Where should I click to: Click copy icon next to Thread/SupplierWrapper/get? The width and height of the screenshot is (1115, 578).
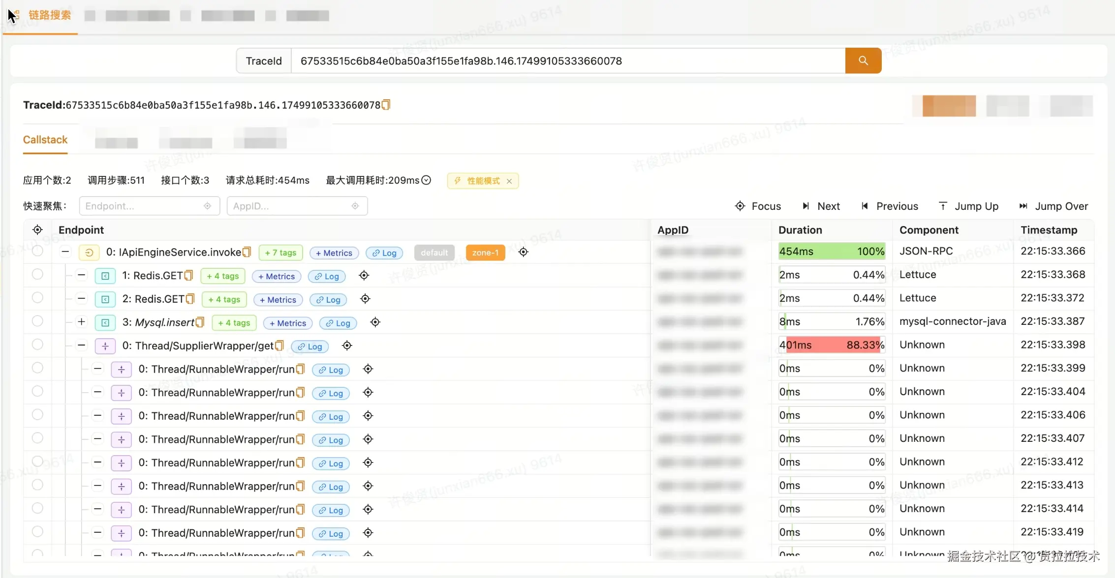point(279,346)
